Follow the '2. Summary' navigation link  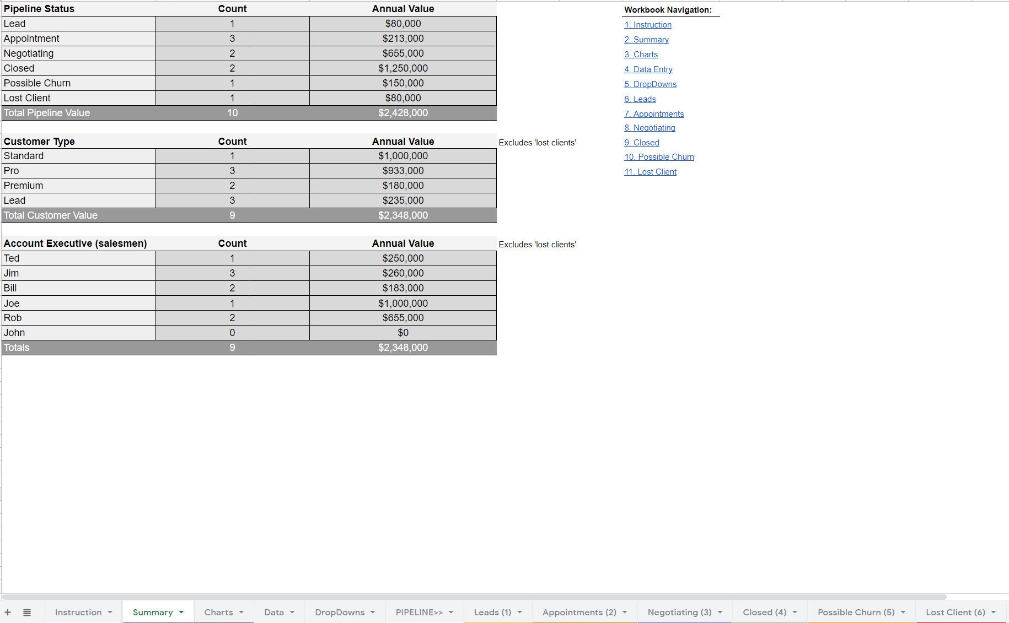[x=646, y=39]
